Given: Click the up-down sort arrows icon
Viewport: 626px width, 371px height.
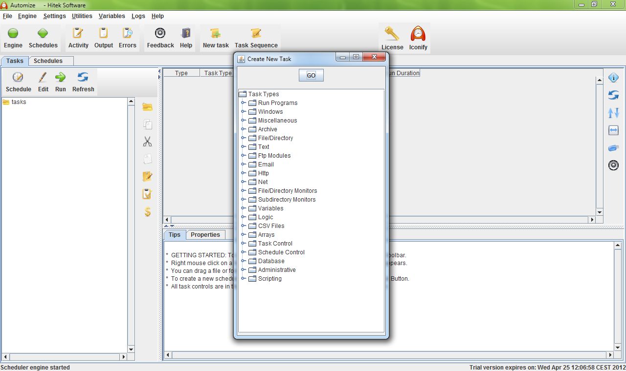Looking at the screenshot, I should point(613,113).
